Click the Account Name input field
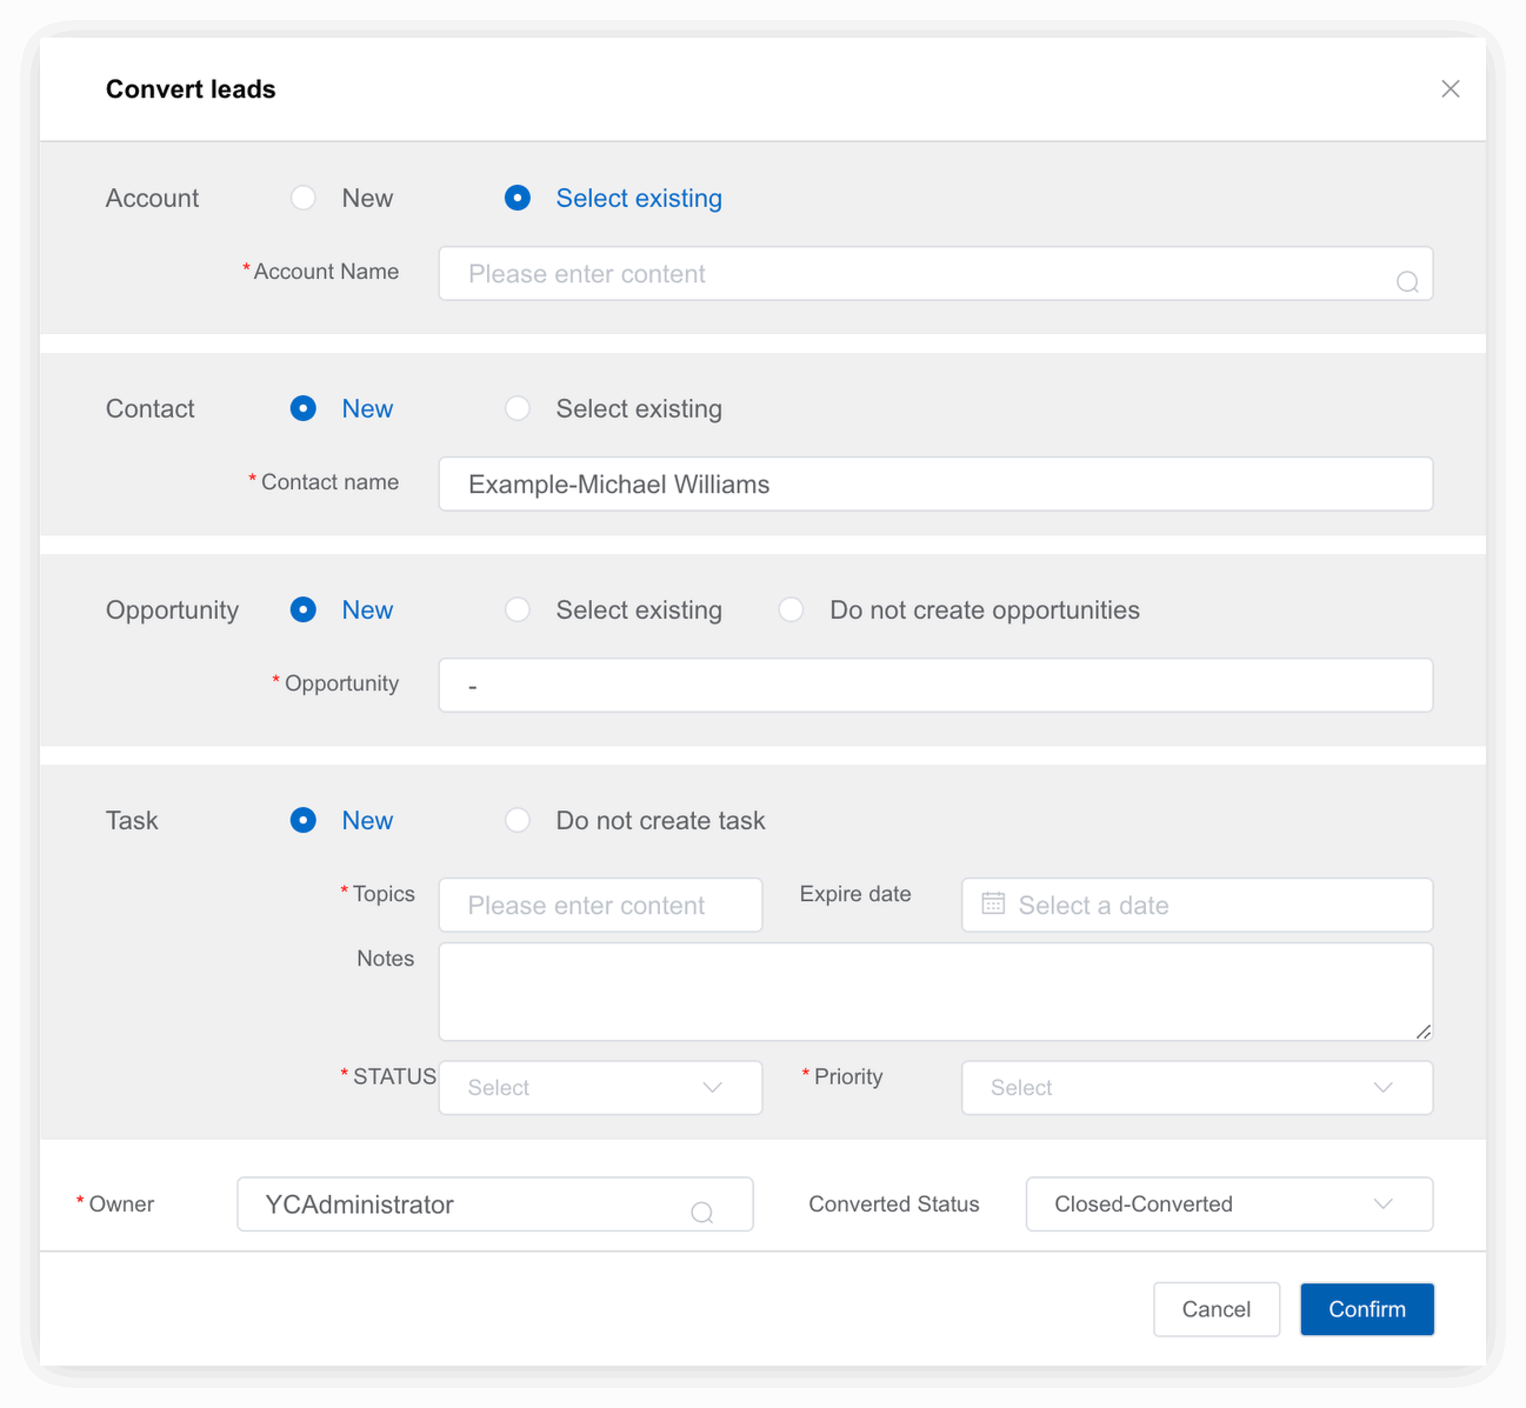 click(915, 274)
